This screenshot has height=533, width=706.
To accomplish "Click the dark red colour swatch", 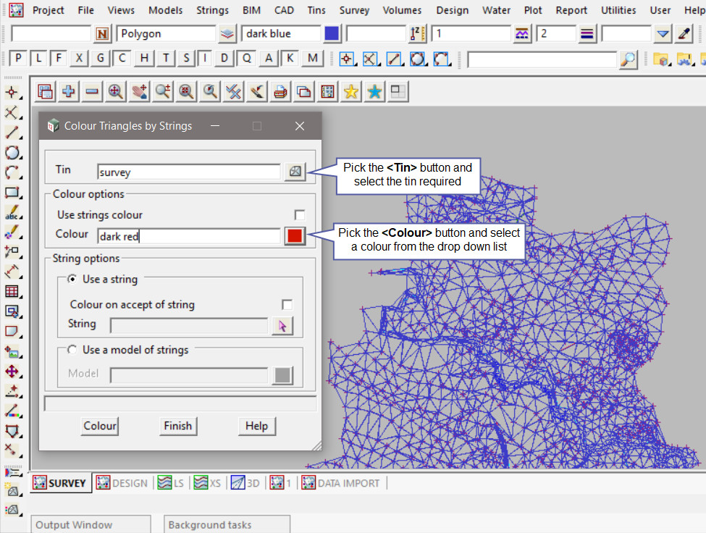I will (x=295, y=235).
